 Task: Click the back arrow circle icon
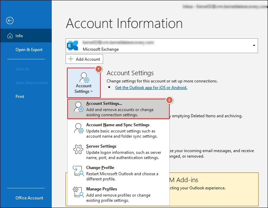10,20
